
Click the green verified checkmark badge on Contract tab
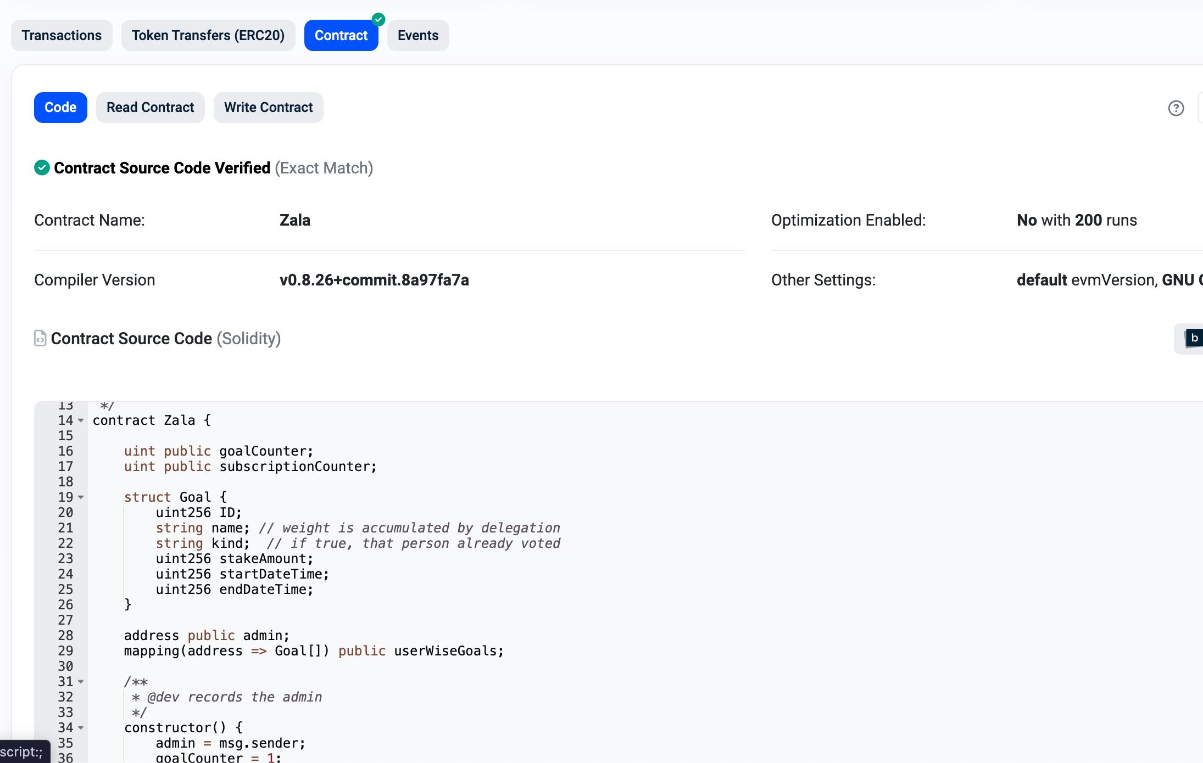[378, 19]
